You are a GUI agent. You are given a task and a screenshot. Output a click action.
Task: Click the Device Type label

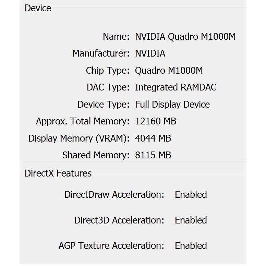pos(104,105)
